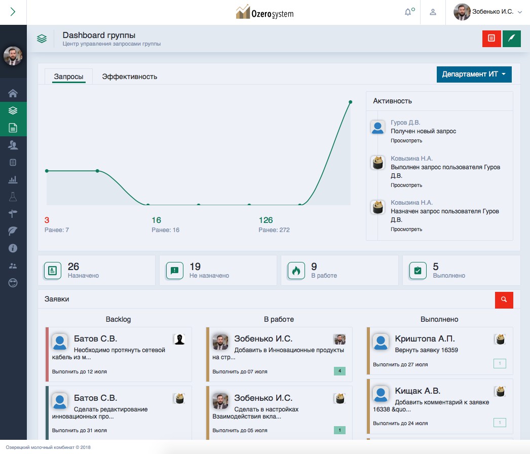The image size is (530, 454).
Task: Open Батов С.В. card about сетевой кабель
Action: coord(119,354)
